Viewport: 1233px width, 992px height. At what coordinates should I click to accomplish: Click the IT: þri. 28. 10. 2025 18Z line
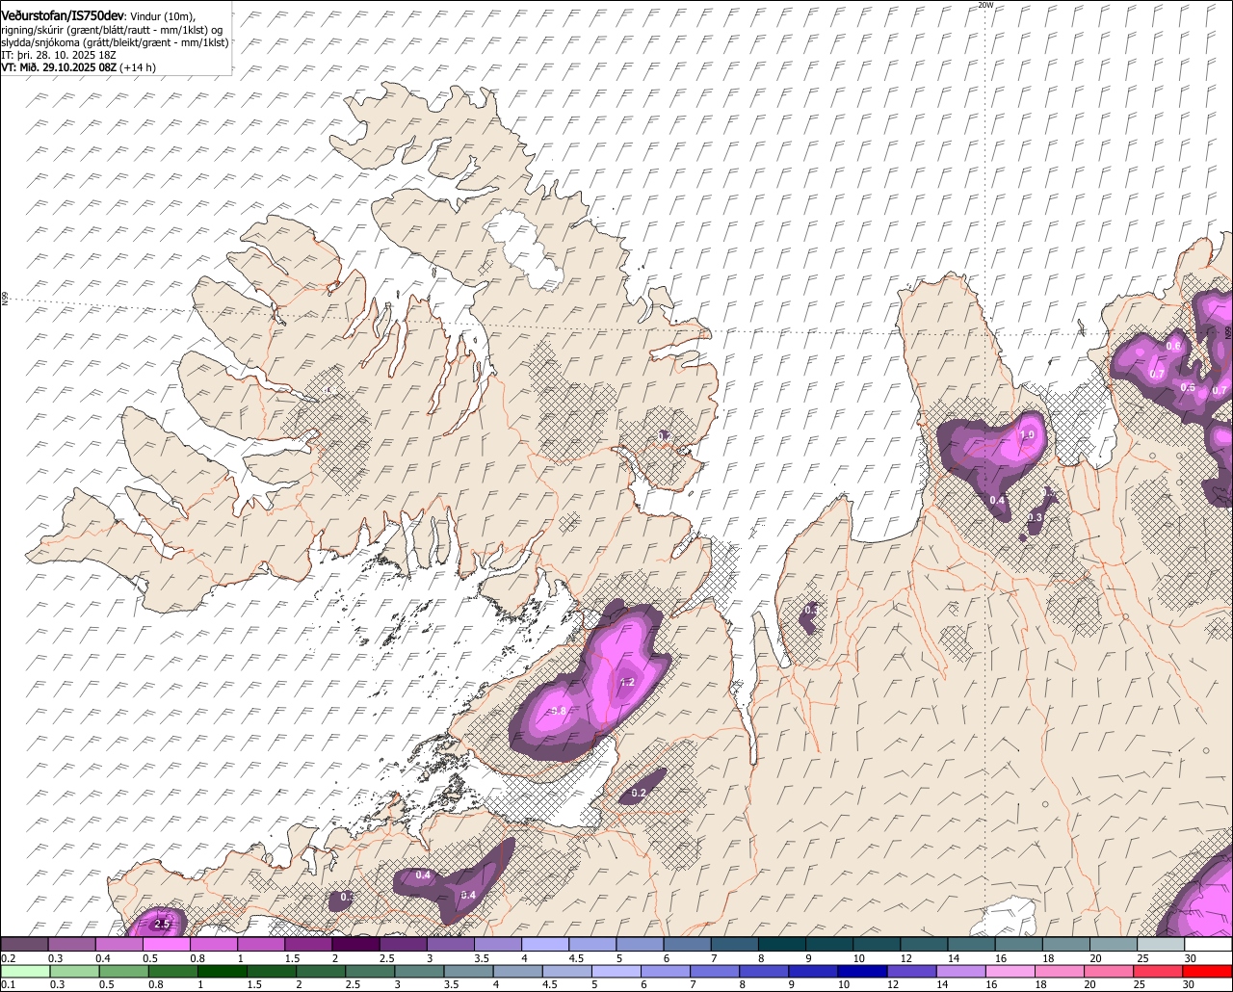click(x=59, y=55)
